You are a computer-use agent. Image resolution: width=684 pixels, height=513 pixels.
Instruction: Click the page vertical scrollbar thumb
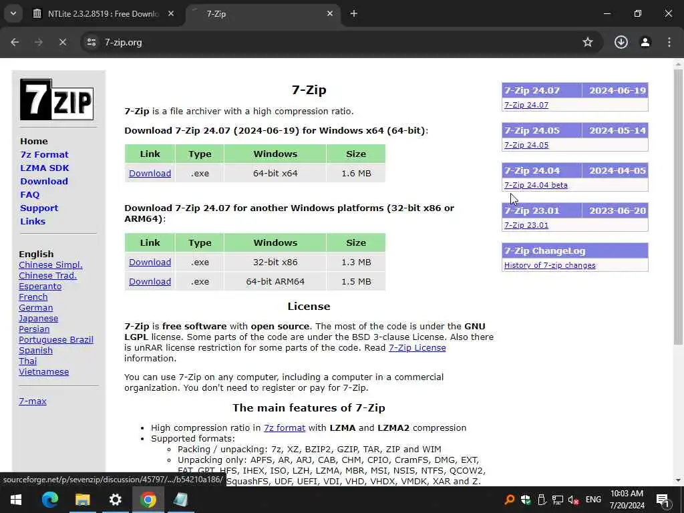pyautogui.click(x=678, y=206)
